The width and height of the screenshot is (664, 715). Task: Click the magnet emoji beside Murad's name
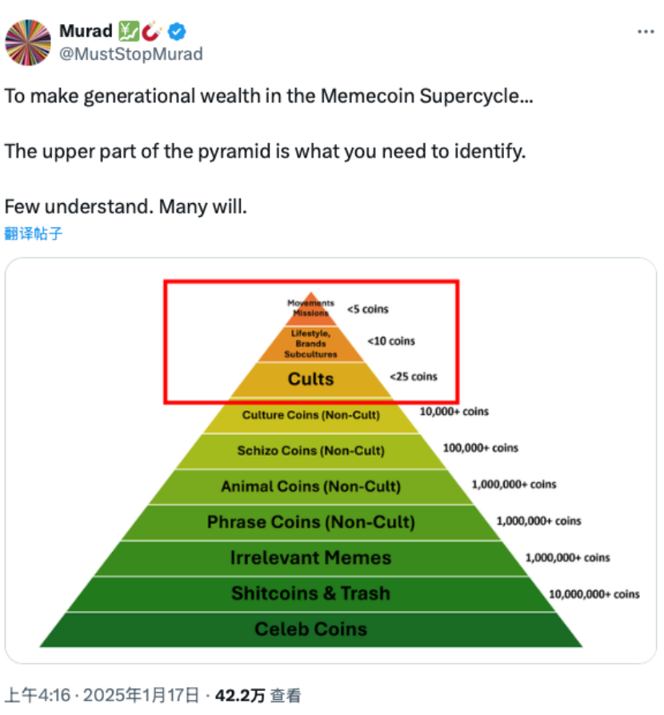click(152, 32)
